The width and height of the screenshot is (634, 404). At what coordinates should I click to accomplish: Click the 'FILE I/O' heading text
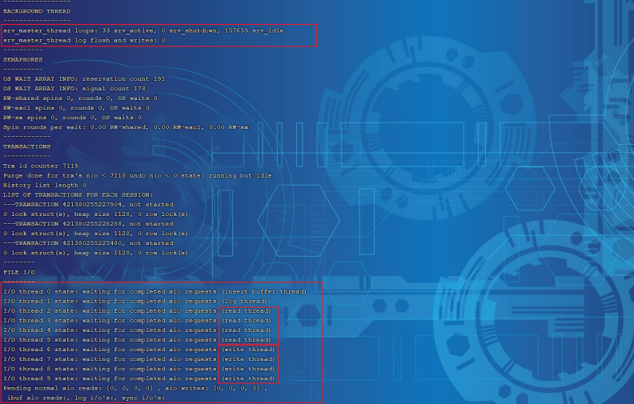[19, 272]
